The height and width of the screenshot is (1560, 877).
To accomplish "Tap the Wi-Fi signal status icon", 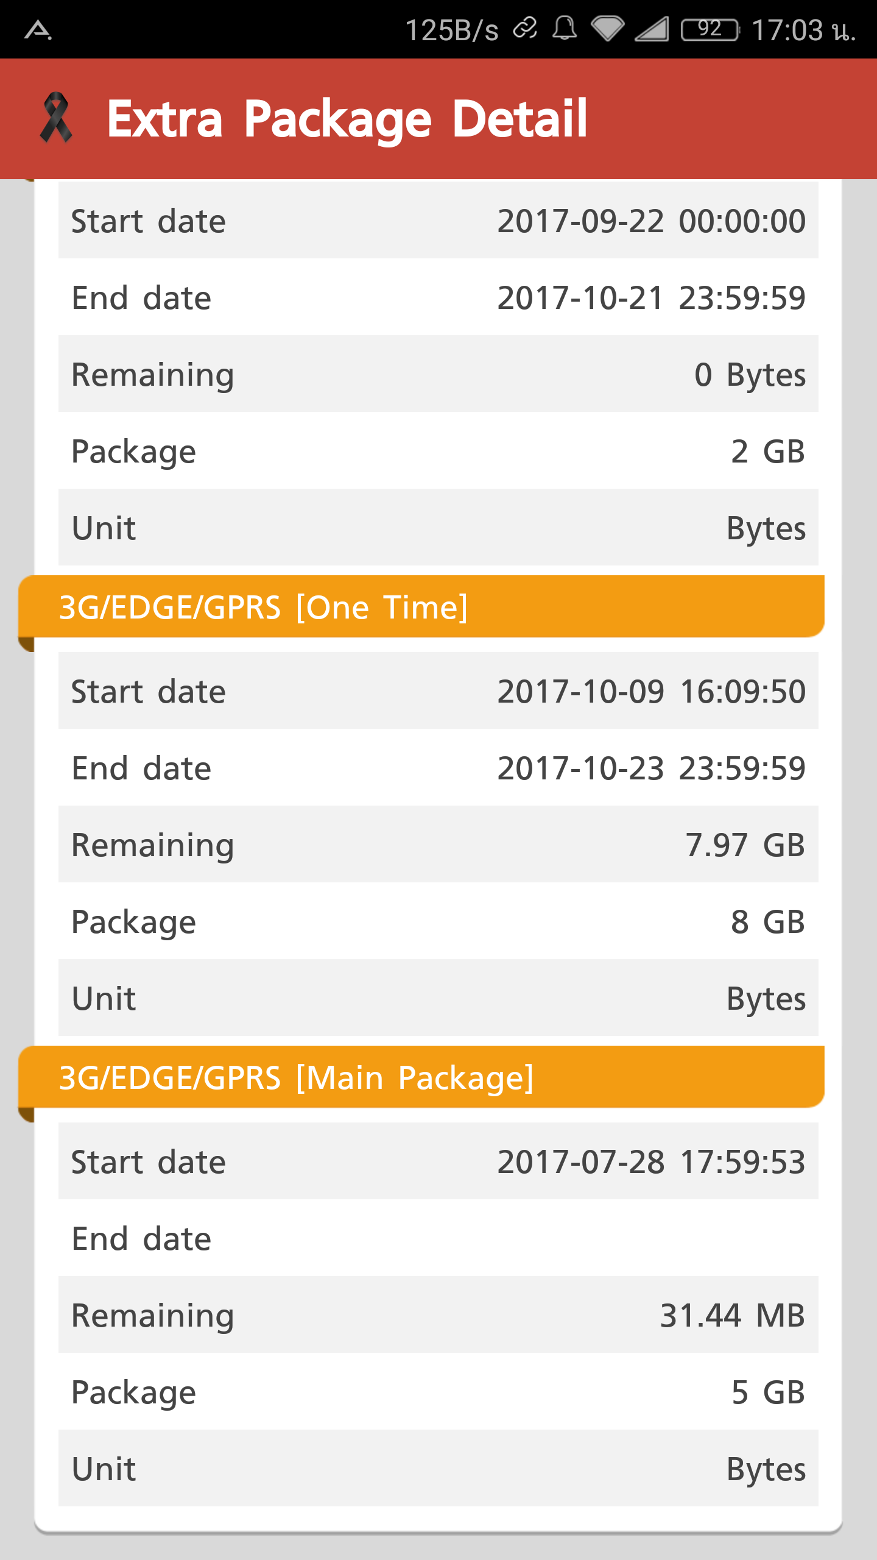I will coord(608,29).
